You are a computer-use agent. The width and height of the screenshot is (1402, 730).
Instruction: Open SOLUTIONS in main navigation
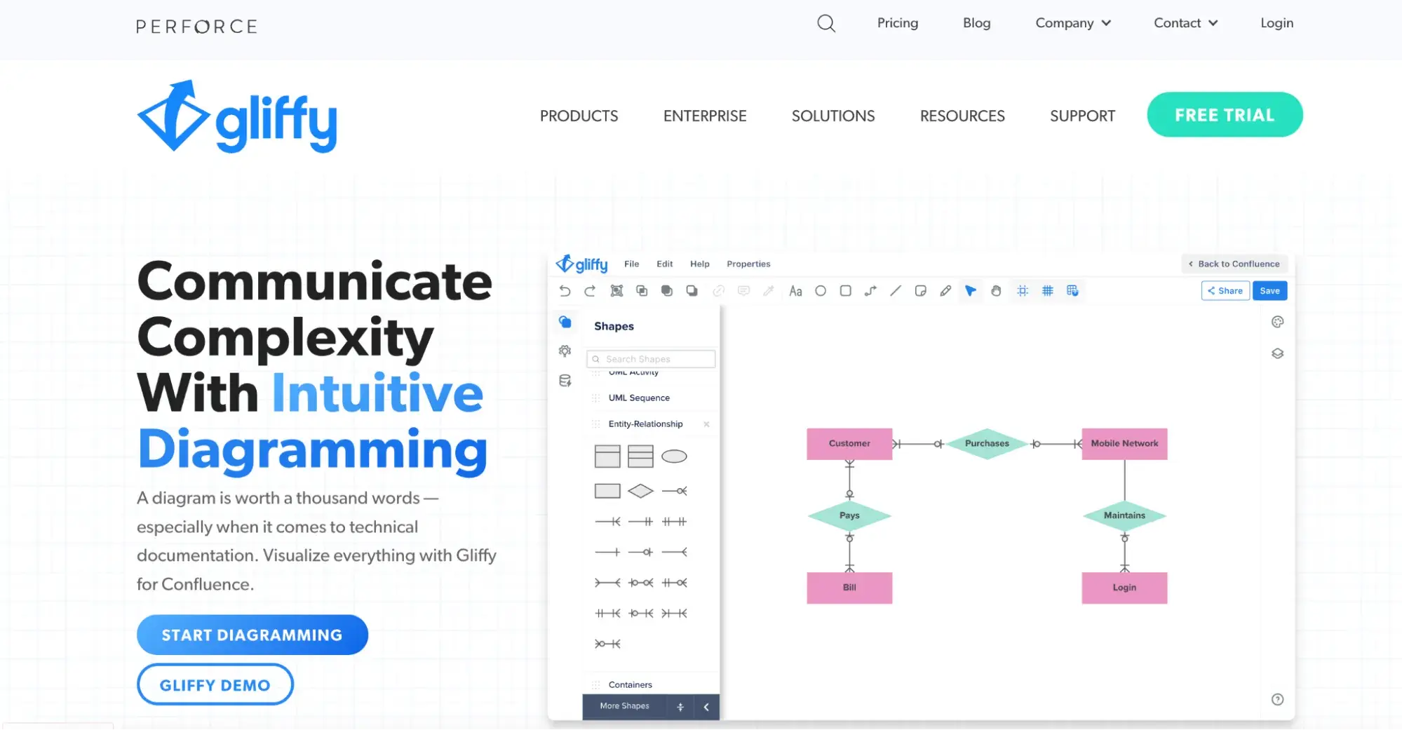[833, 116]
